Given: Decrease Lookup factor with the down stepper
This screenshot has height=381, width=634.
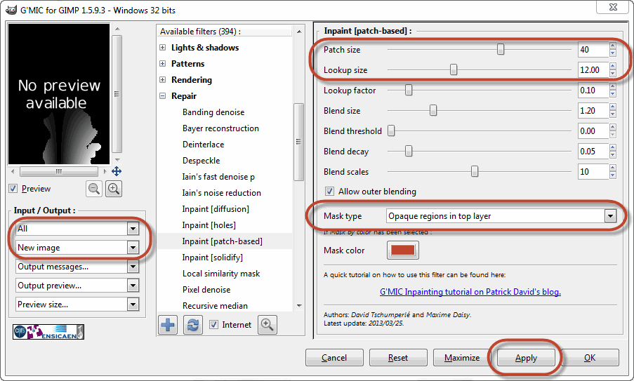Looking at the screenshot, I should 613,94.
